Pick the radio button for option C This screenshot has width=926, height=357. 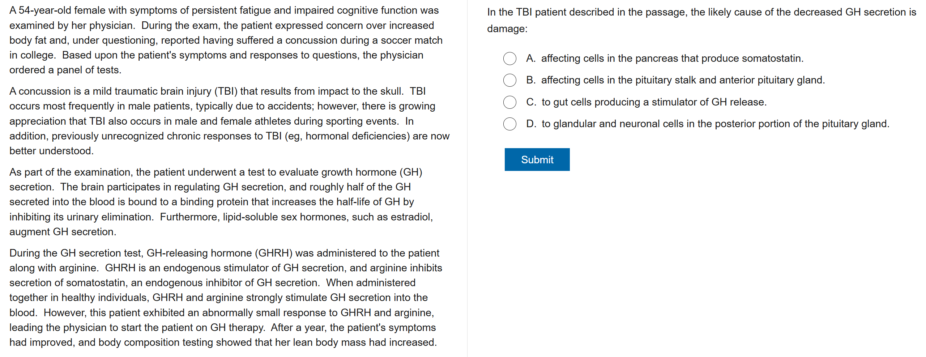point(509,102)
